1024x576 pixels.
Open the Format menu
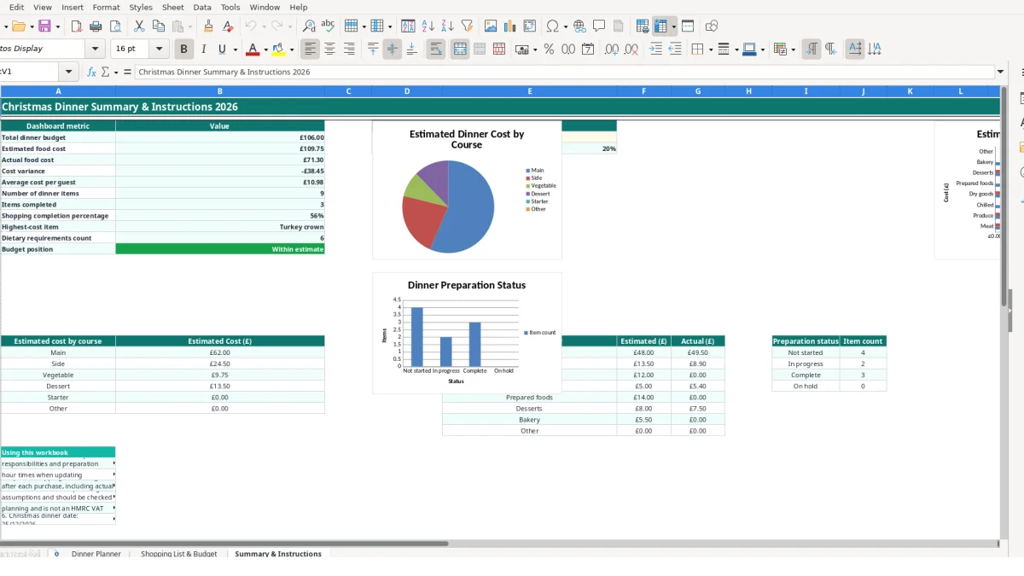coord(107,7)
